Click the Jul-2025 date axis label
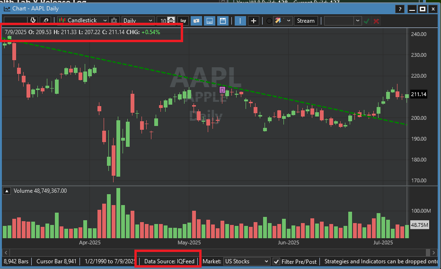 (x=383, y=242)
